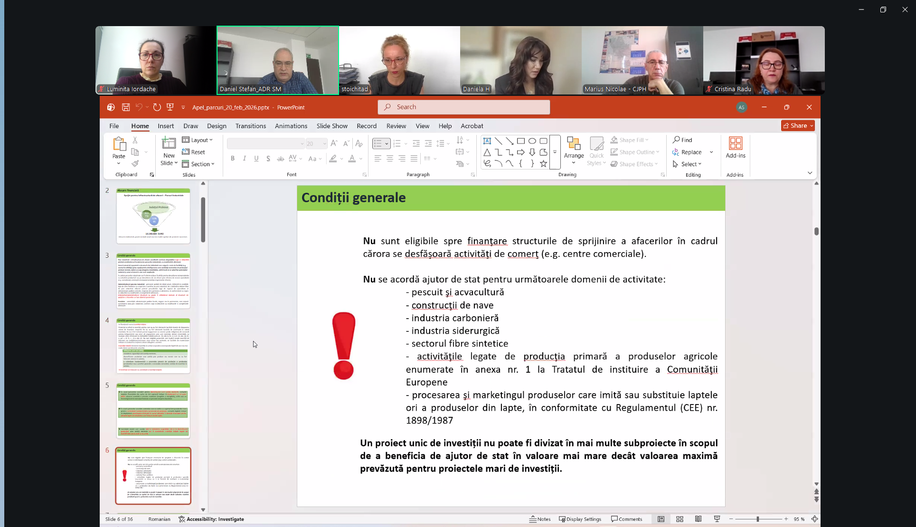Image resolution: width=916 pixels, height=527 pixels.
Task: Open the Transitions tab
Action: pyautogui.click(x=250, y=126)
